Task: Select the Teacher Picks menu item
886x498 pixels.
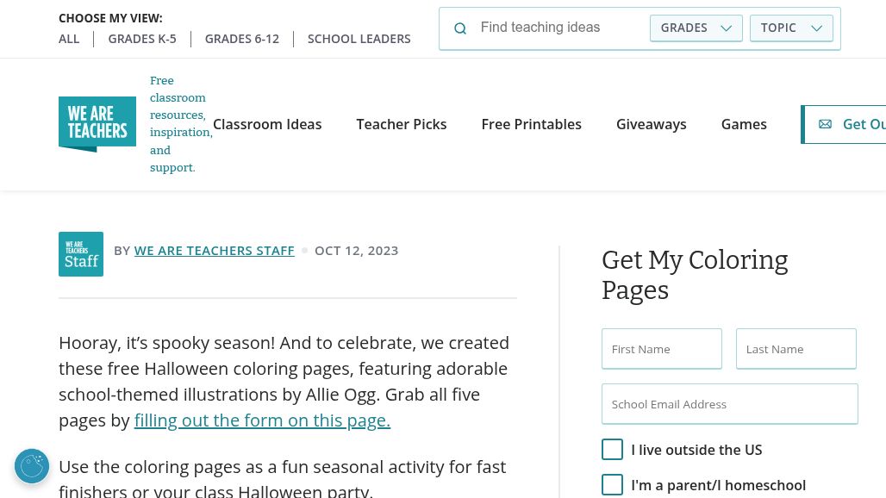Action: (x=402, y=124)
